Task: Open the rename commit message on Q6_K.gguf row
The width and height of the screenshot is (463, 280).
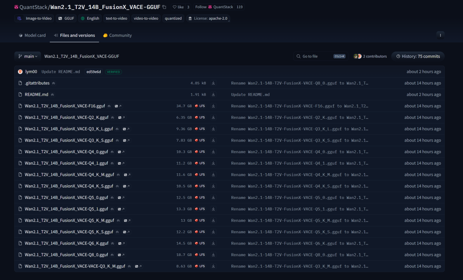Action: [x=299, y=244]
